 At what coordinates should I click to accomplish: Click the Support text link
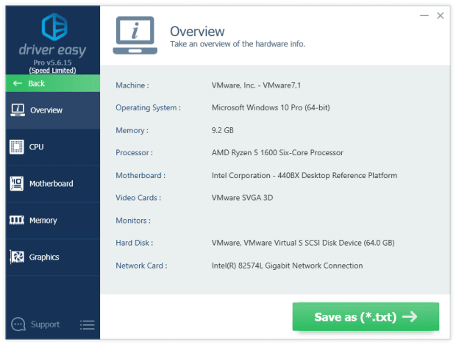46,324
